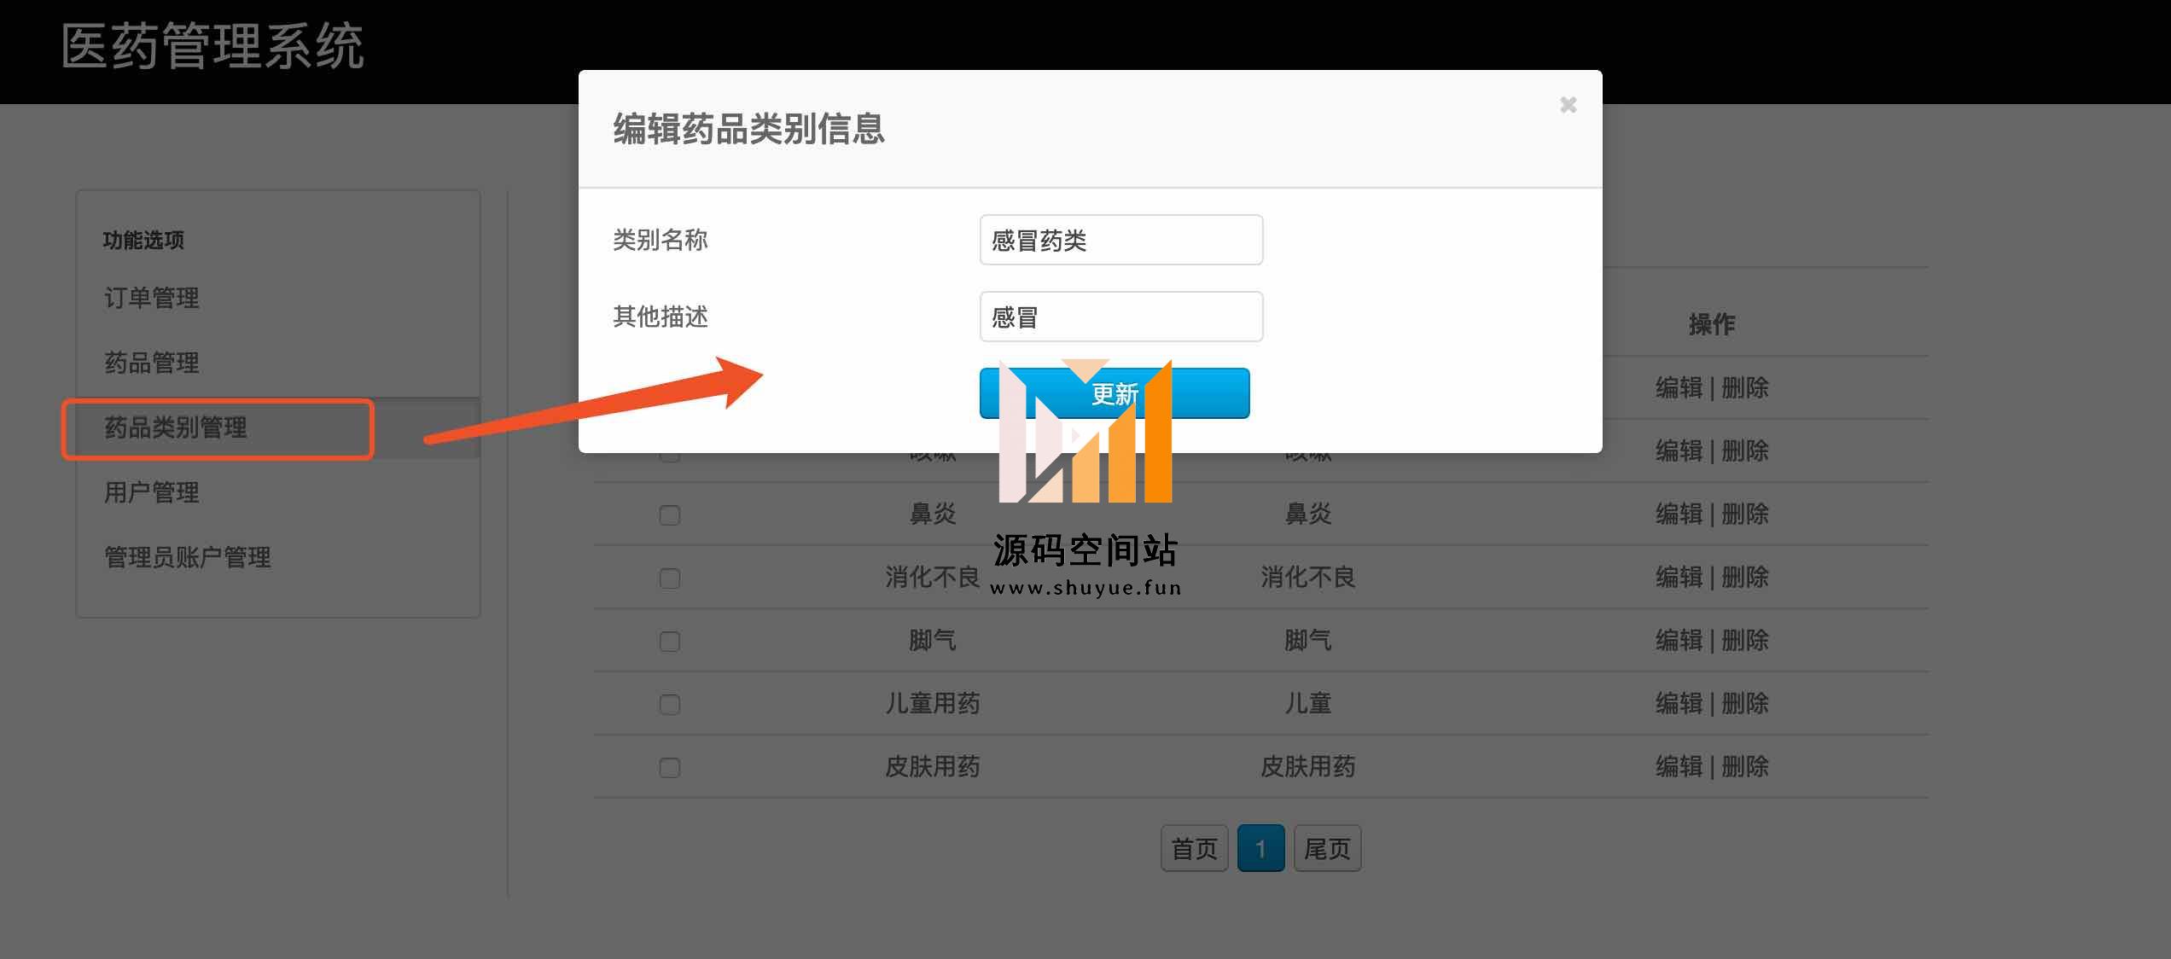Go to 首页 first page

point(1194,848)
